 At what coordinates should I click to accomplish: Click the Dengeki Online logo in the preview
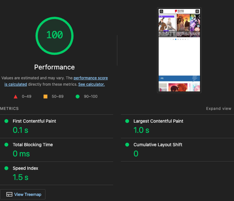[179, 11]
